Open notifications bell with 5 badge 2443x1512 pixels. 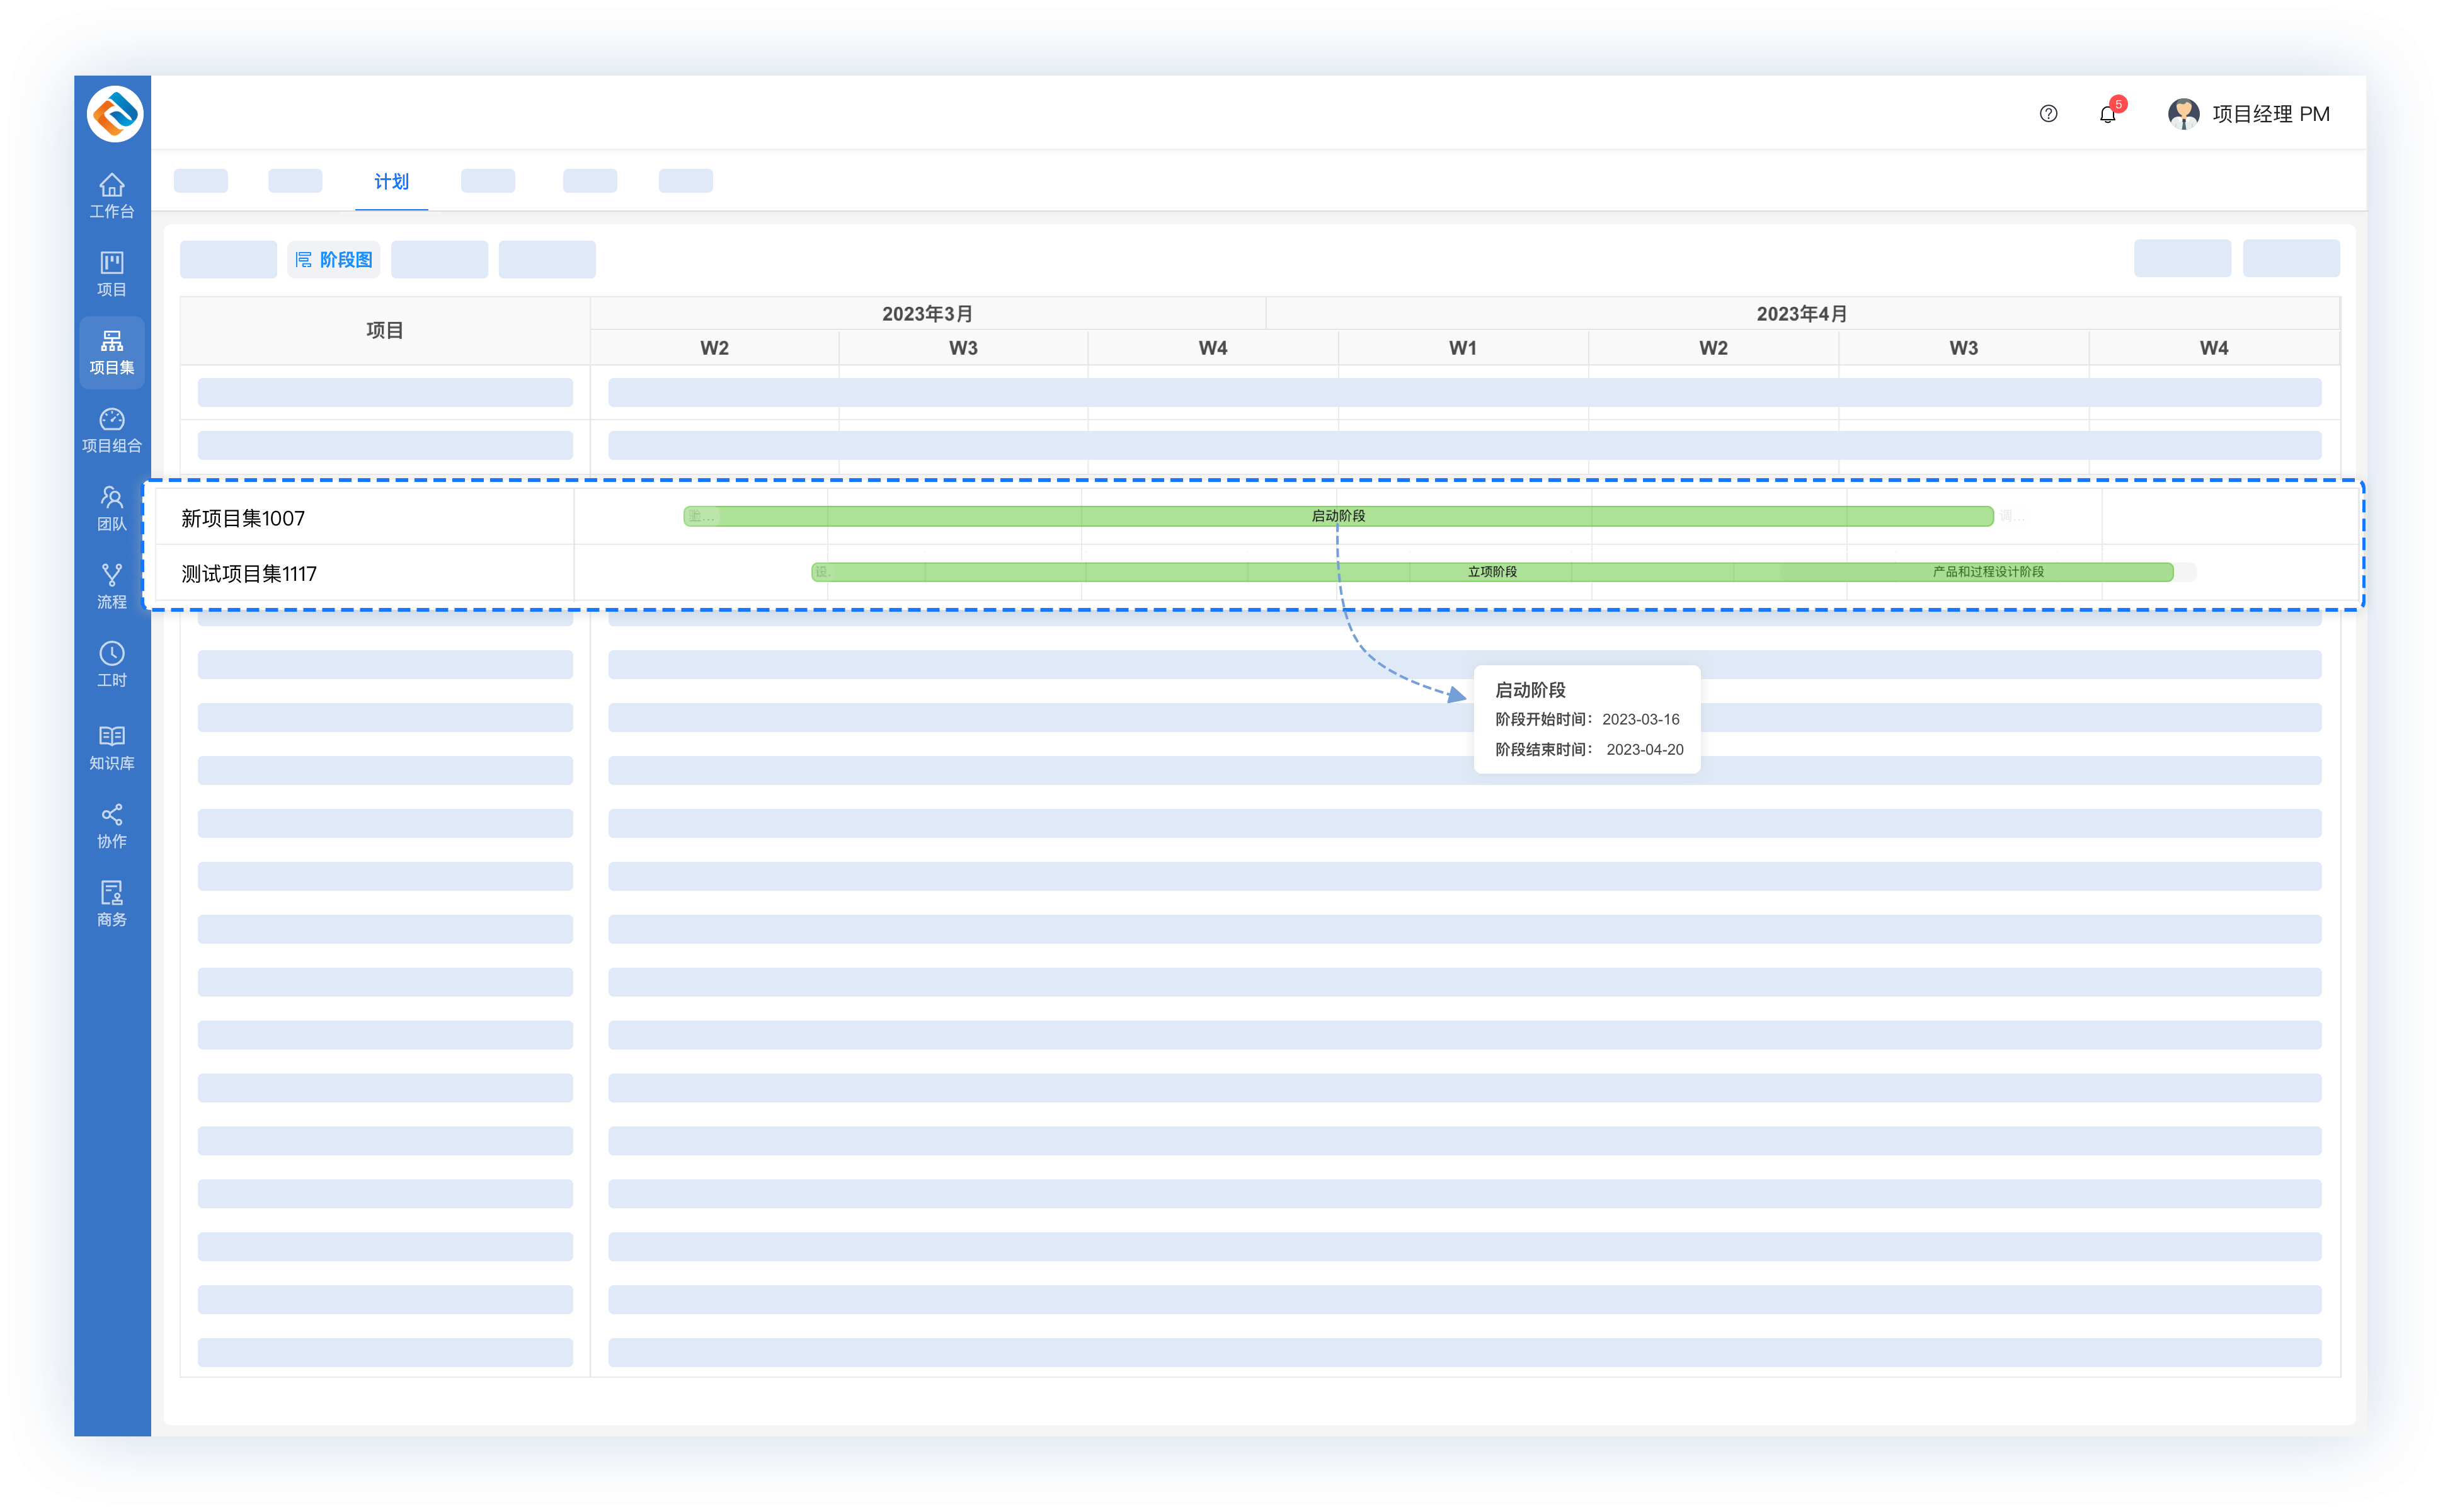(2107, 114)
